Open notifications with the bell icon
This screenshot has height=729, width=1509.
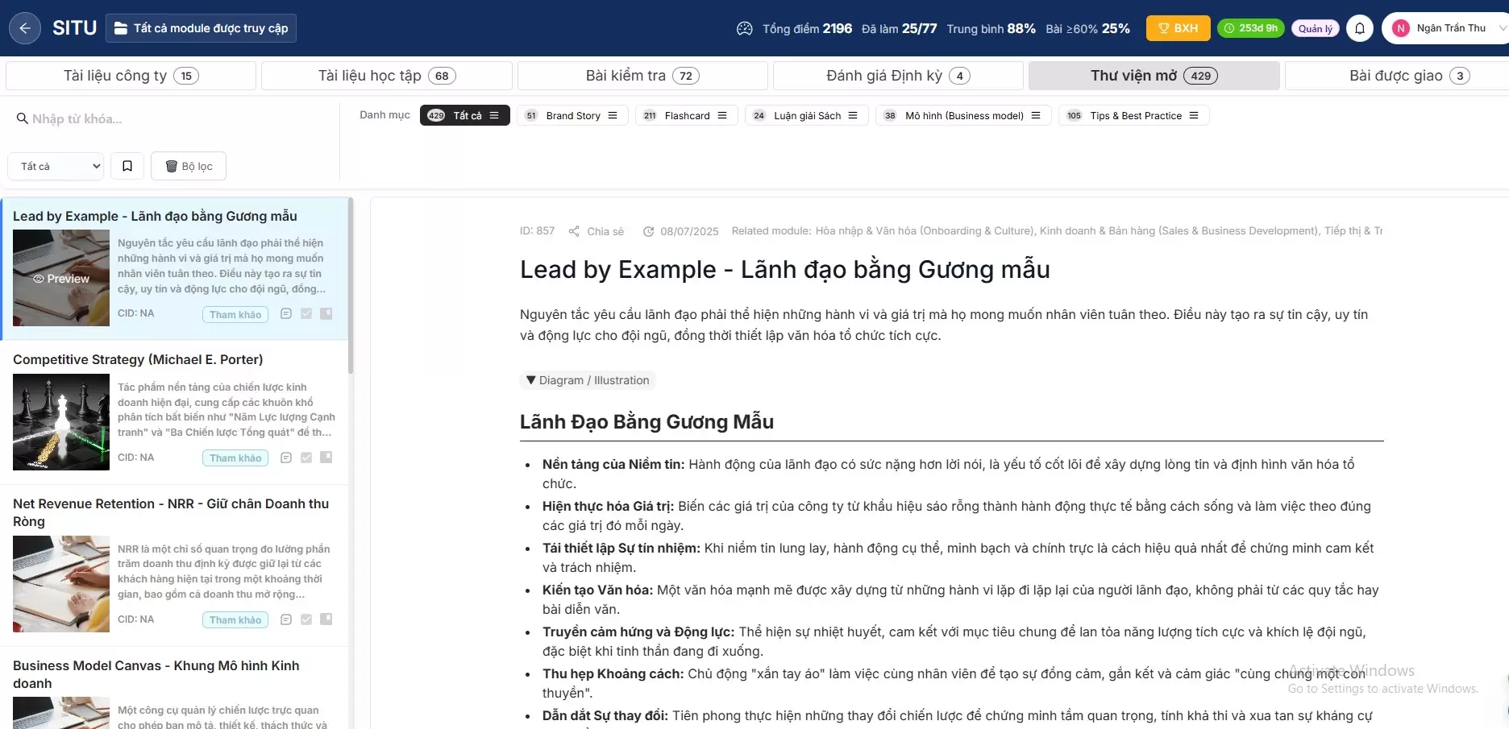1360,28
